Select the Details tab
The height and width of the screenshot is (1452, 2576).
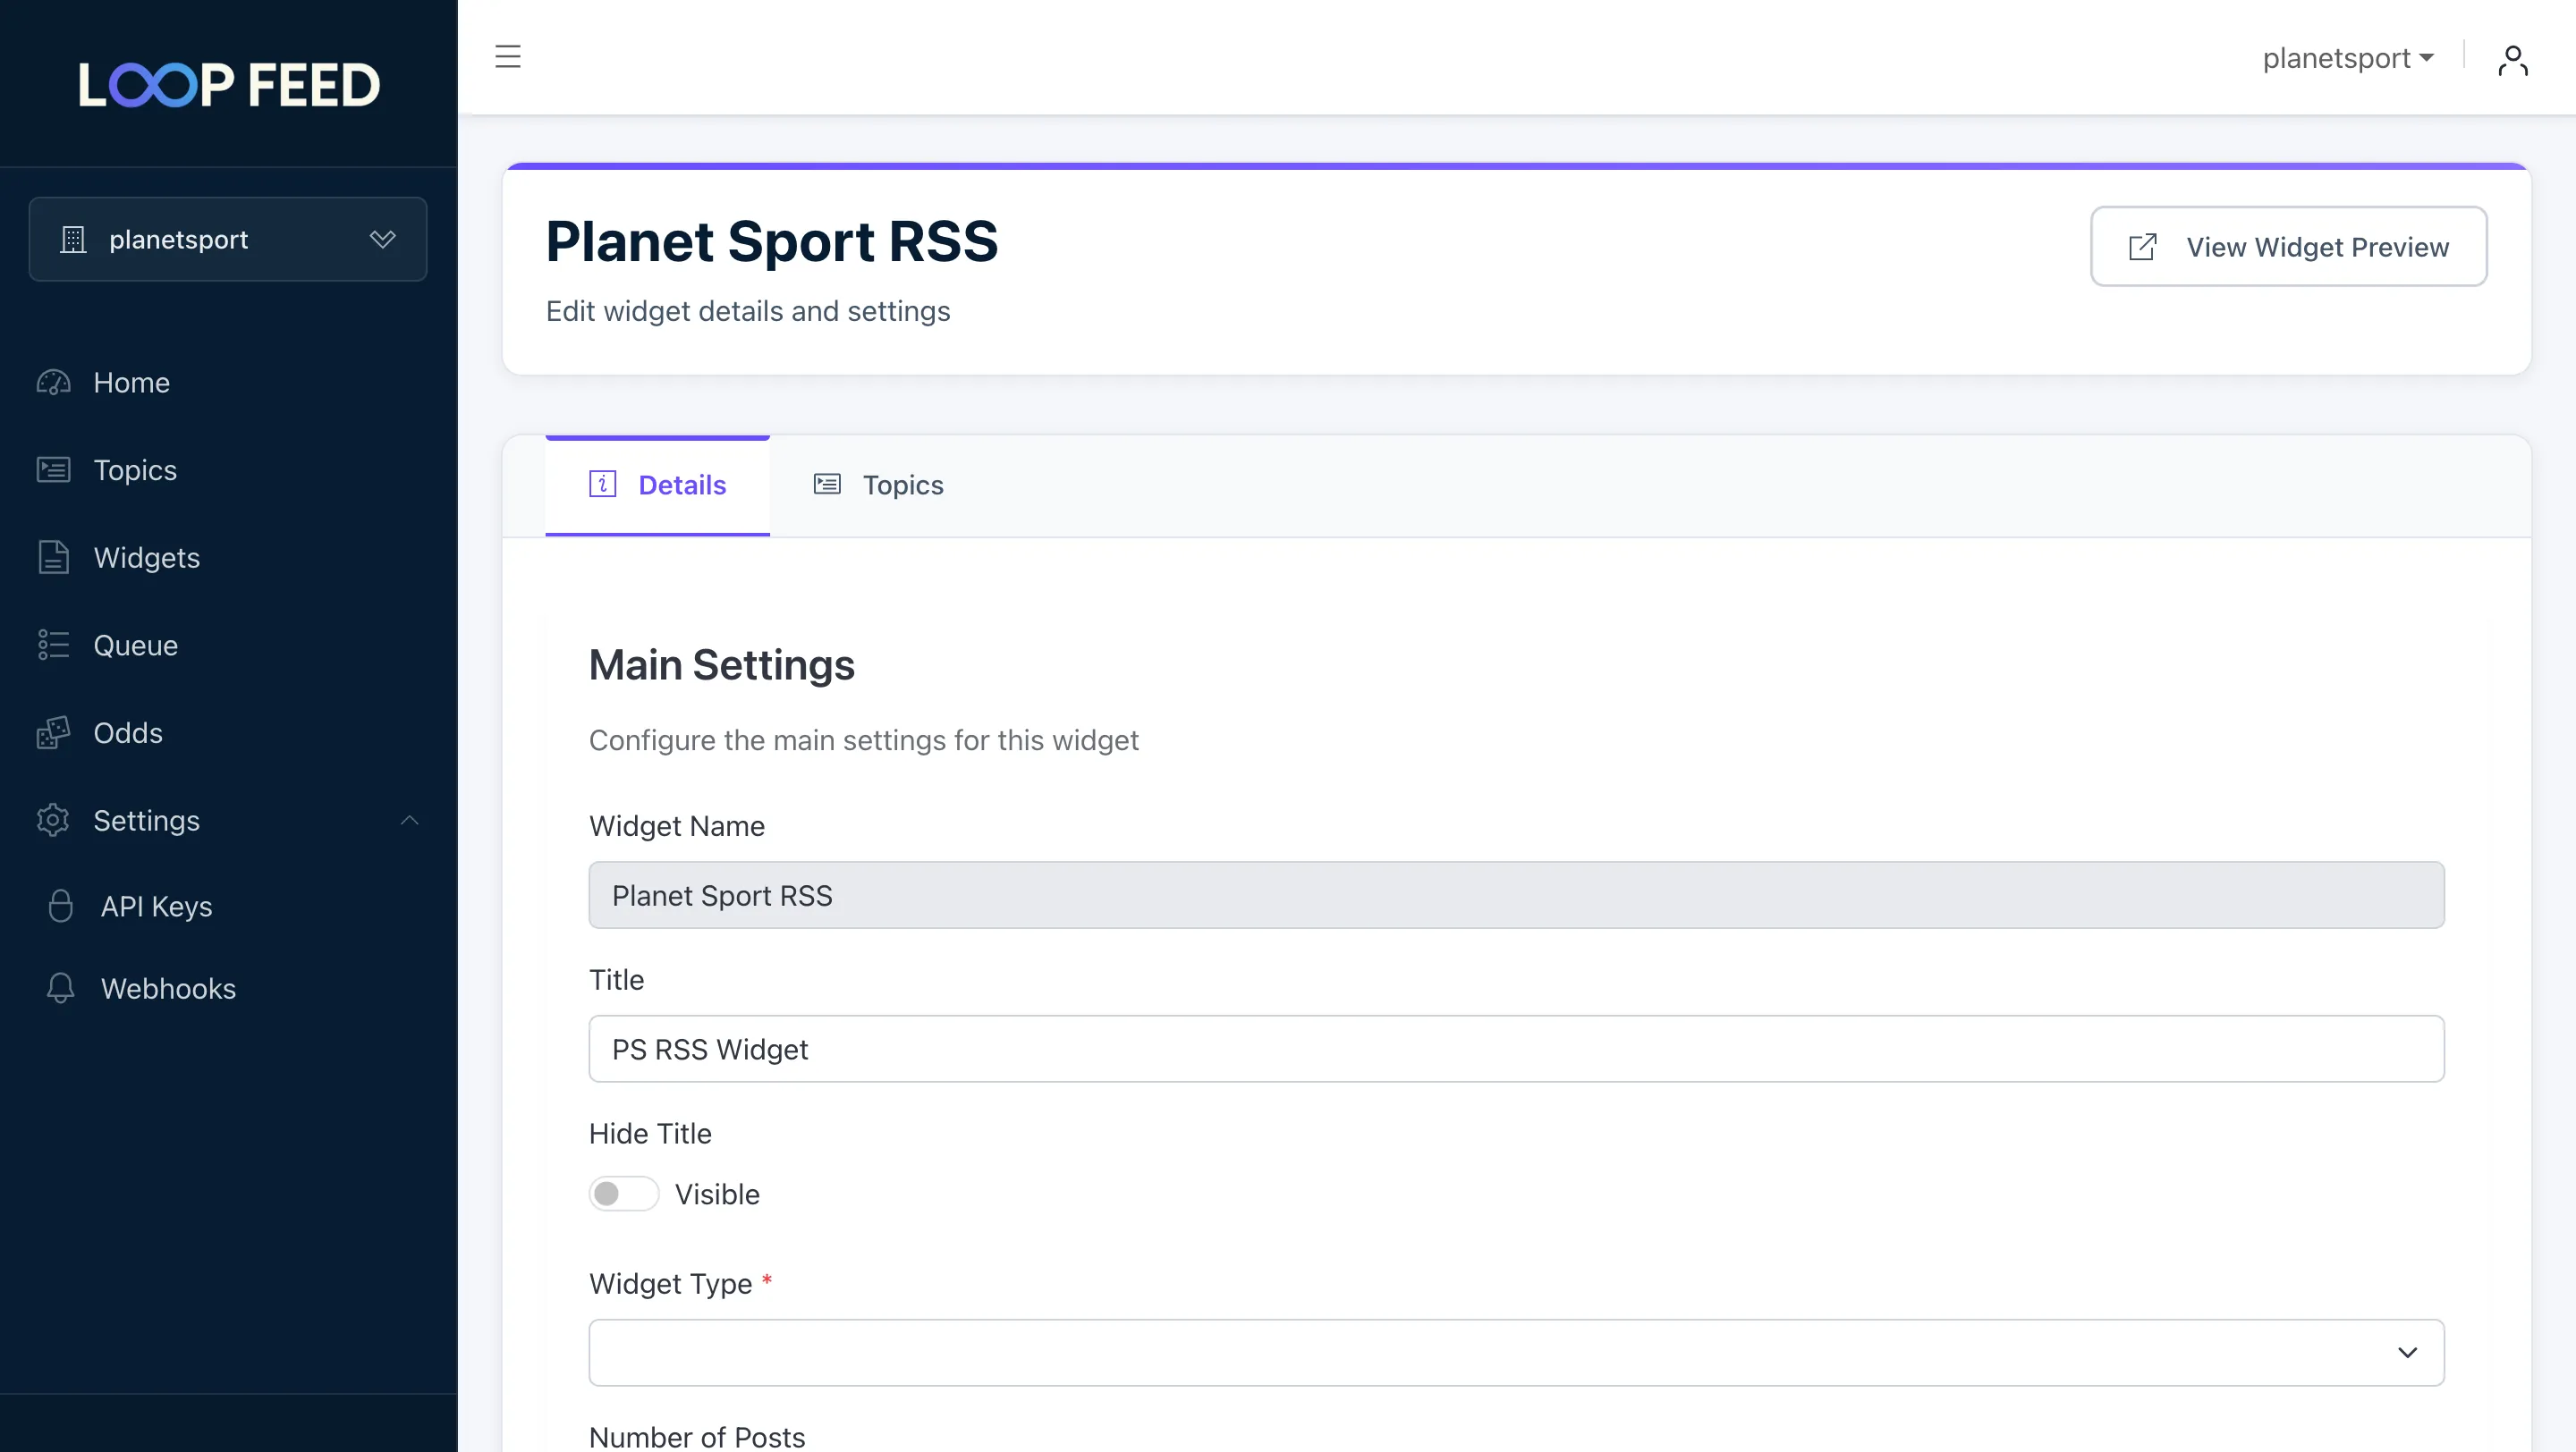[658, 485]
